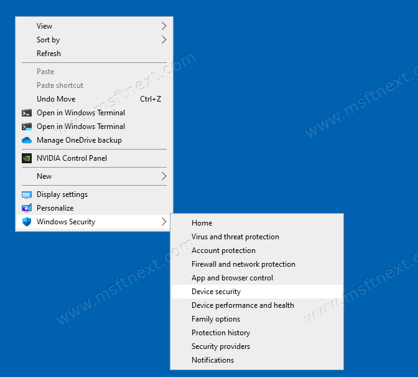418x377 pixels.
Task: Open Display settings
Action: click(x=94, y=194)
